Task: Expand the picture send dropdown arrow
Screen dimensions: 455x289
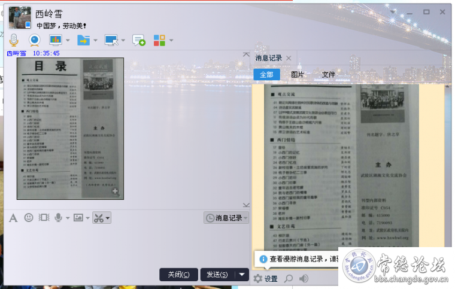Action: pos(87,218)
